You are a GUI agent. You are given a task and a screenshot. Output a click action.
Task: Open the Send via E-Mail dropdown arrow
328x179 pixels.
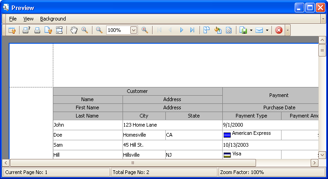tap(267, 31)
